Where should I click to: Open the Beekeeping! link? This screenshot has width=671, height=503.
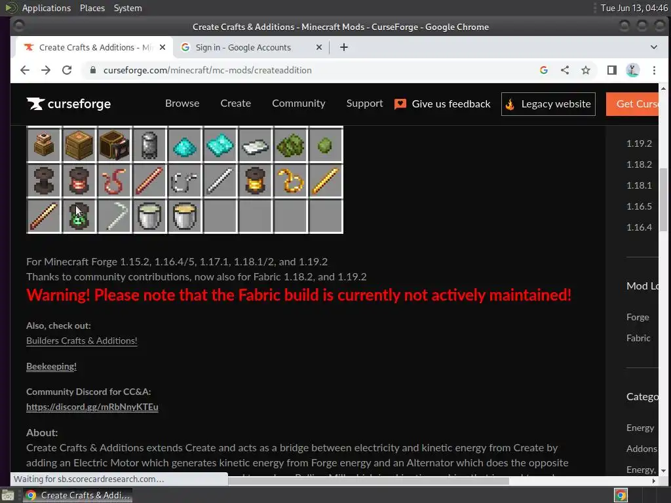51,366
